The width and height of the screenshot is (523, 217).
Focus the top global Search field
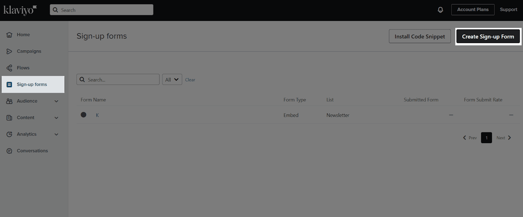click(102, 10)
